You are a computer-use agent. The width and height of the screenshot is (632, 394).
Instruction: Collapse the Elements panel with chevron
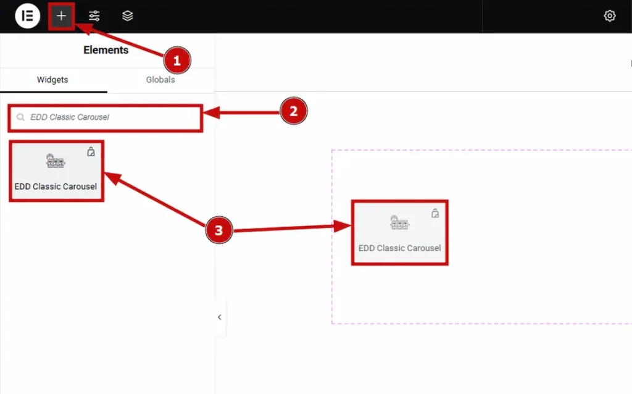pos(219,317)
